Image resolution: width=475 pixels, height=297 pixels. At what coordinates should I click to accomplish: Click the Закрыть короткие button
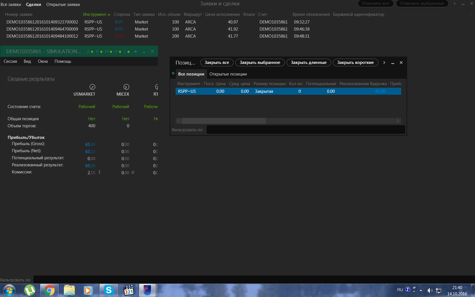click(355, 63)
